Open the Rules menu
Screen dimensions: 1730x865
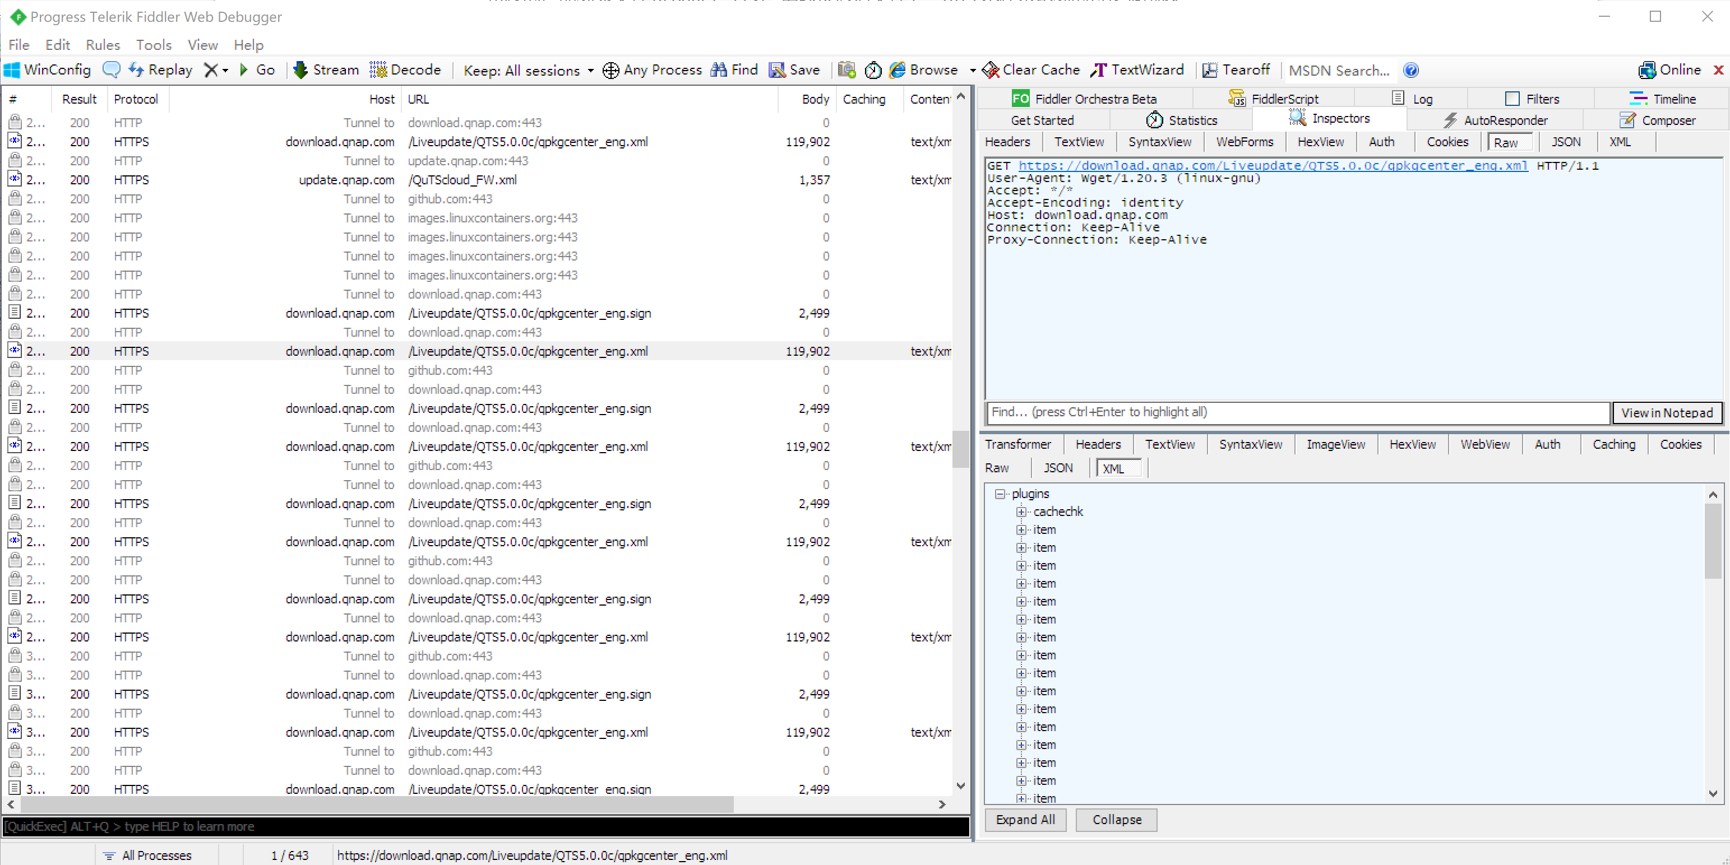pyautogui.click(x=103, y=45)
